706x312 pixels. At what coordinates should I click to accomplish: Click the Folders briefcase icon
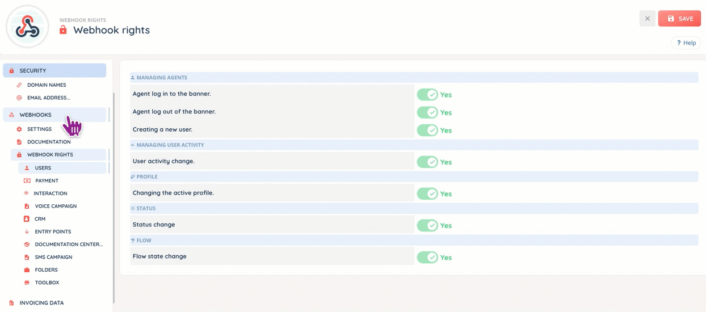pyautogui.click(x=27, y=270)
